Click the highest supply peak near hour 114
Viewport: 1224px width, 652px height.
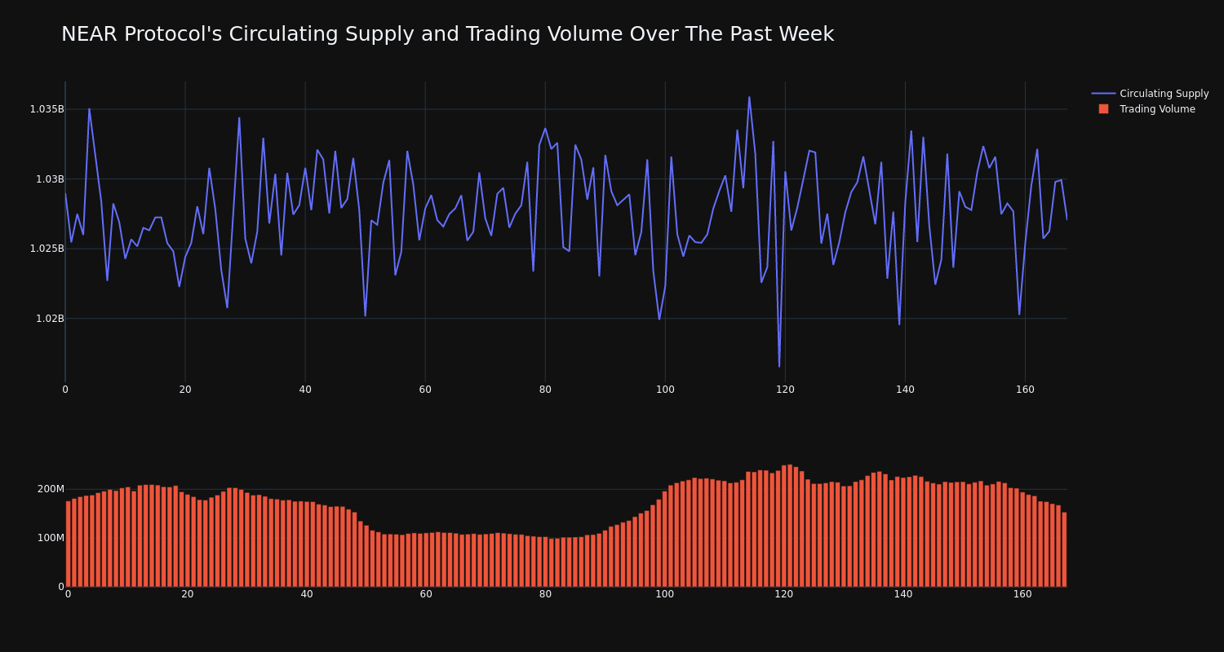(x=749, y=97)
